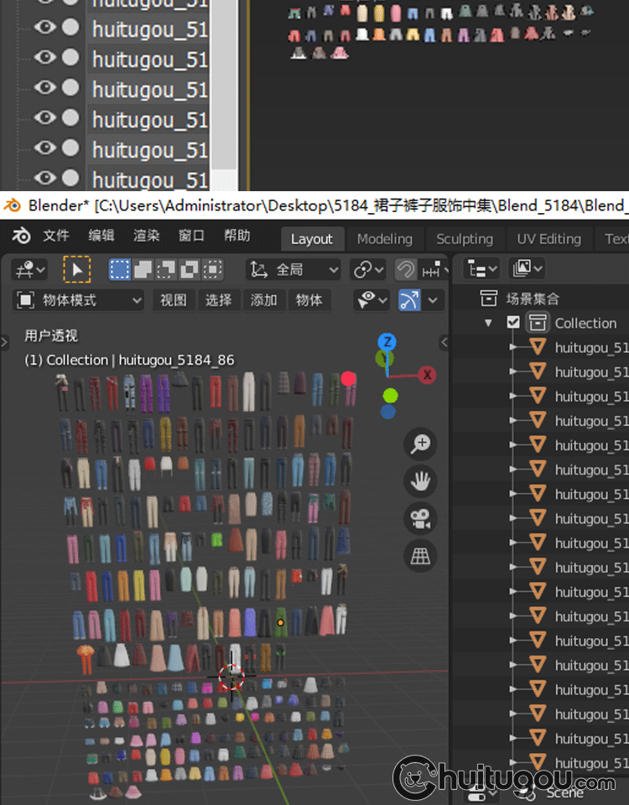Viewport: 629px width, 805px height.
Task: Click the 视图 button in viewport header
Action: [x=173, y=300]
